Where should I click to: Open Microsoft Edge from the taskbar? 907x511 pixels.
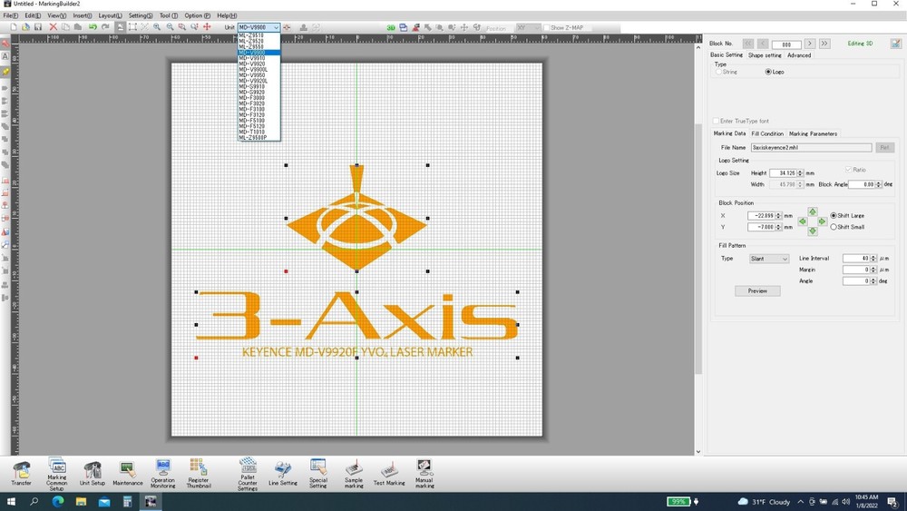pos(58,502)
